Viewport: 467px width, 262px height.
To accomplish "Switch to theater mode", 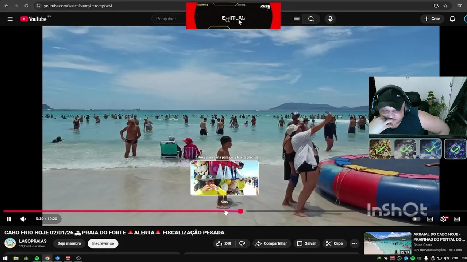I will pos(457,219).
